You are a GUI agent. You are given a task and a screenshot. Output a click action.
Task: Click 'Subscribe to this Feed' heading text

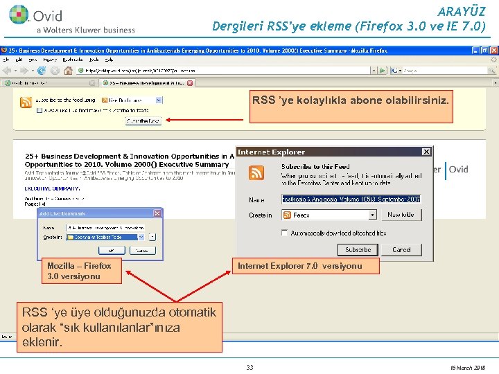tap(315, 166)
